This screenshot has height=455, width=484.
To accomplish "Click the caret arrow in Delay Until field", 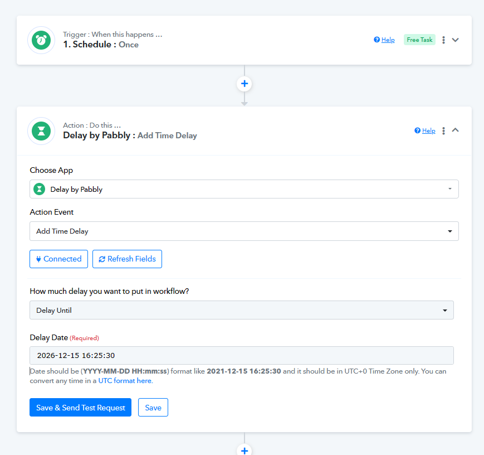I will tap(445, 311).
